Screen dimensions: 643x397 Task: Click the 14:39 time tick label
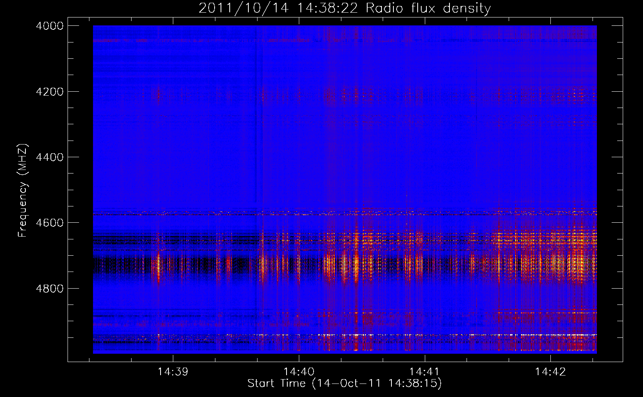(173, 372)
